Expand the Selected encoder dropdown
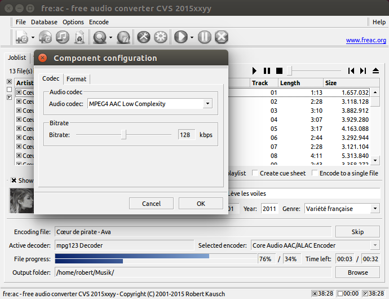 375,245
